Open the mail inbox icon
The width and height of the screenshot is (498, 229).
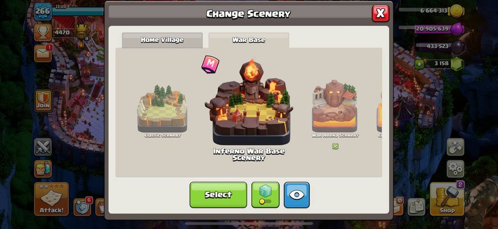(43, 53)
